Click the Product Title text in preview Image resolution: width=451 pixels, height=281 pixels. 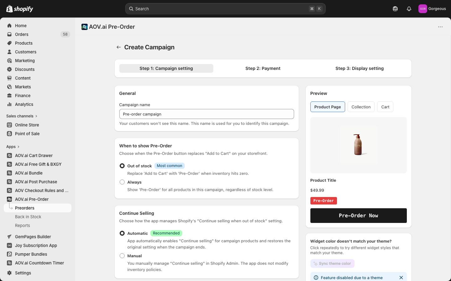click(x=323, y=180)
